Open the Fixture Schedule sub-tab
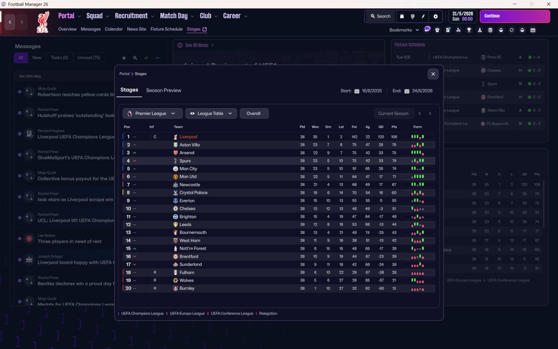 point(167,29)
